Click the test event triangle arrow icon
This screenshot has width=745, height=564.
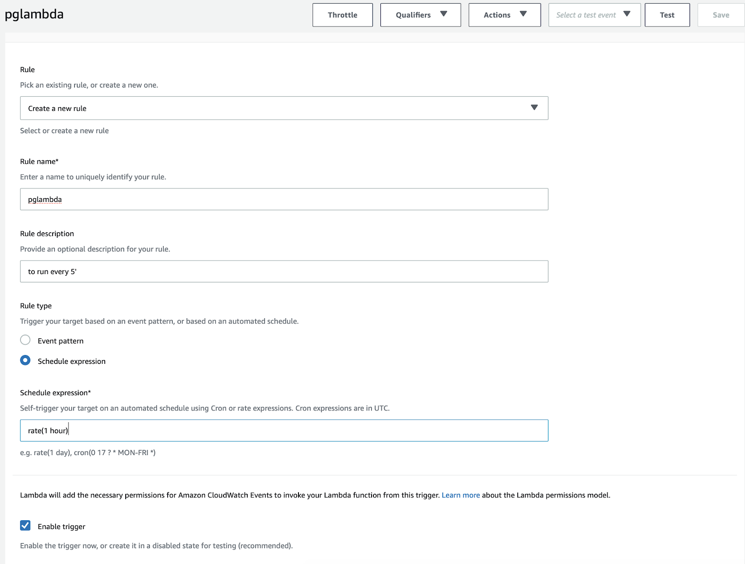click(x=627, y=14)
